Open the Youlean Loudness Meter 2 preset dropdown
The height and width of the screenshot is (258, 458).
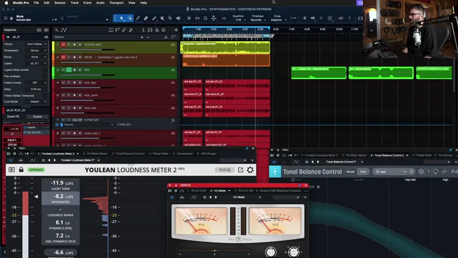click(80, 161)
